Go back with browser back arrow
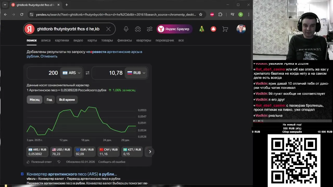333x187 pixels. point(5,15)
